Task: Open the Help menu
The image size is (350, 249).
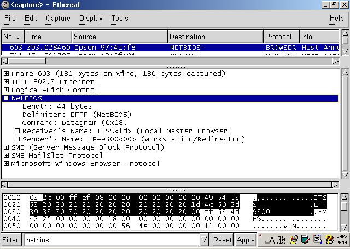Action: 337,18
